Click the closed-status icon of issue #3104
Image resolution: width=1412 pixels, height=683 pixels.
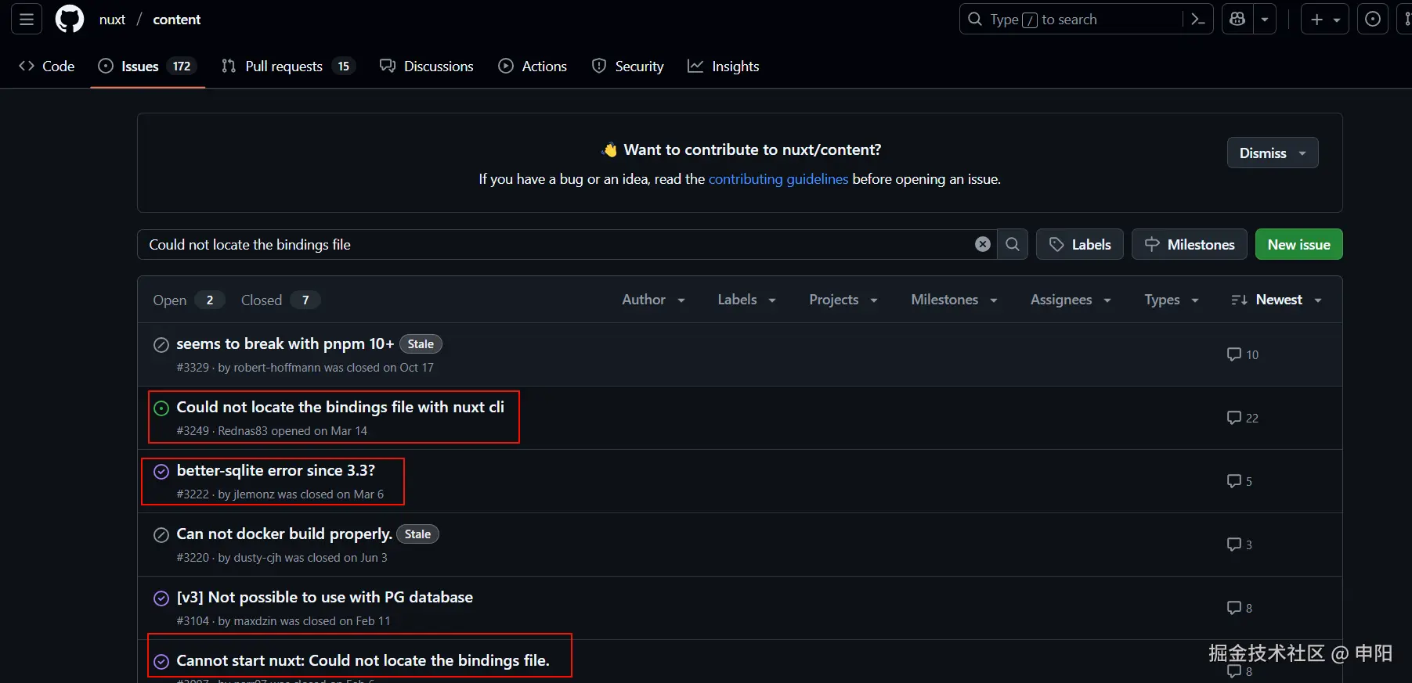coord(161,598)
